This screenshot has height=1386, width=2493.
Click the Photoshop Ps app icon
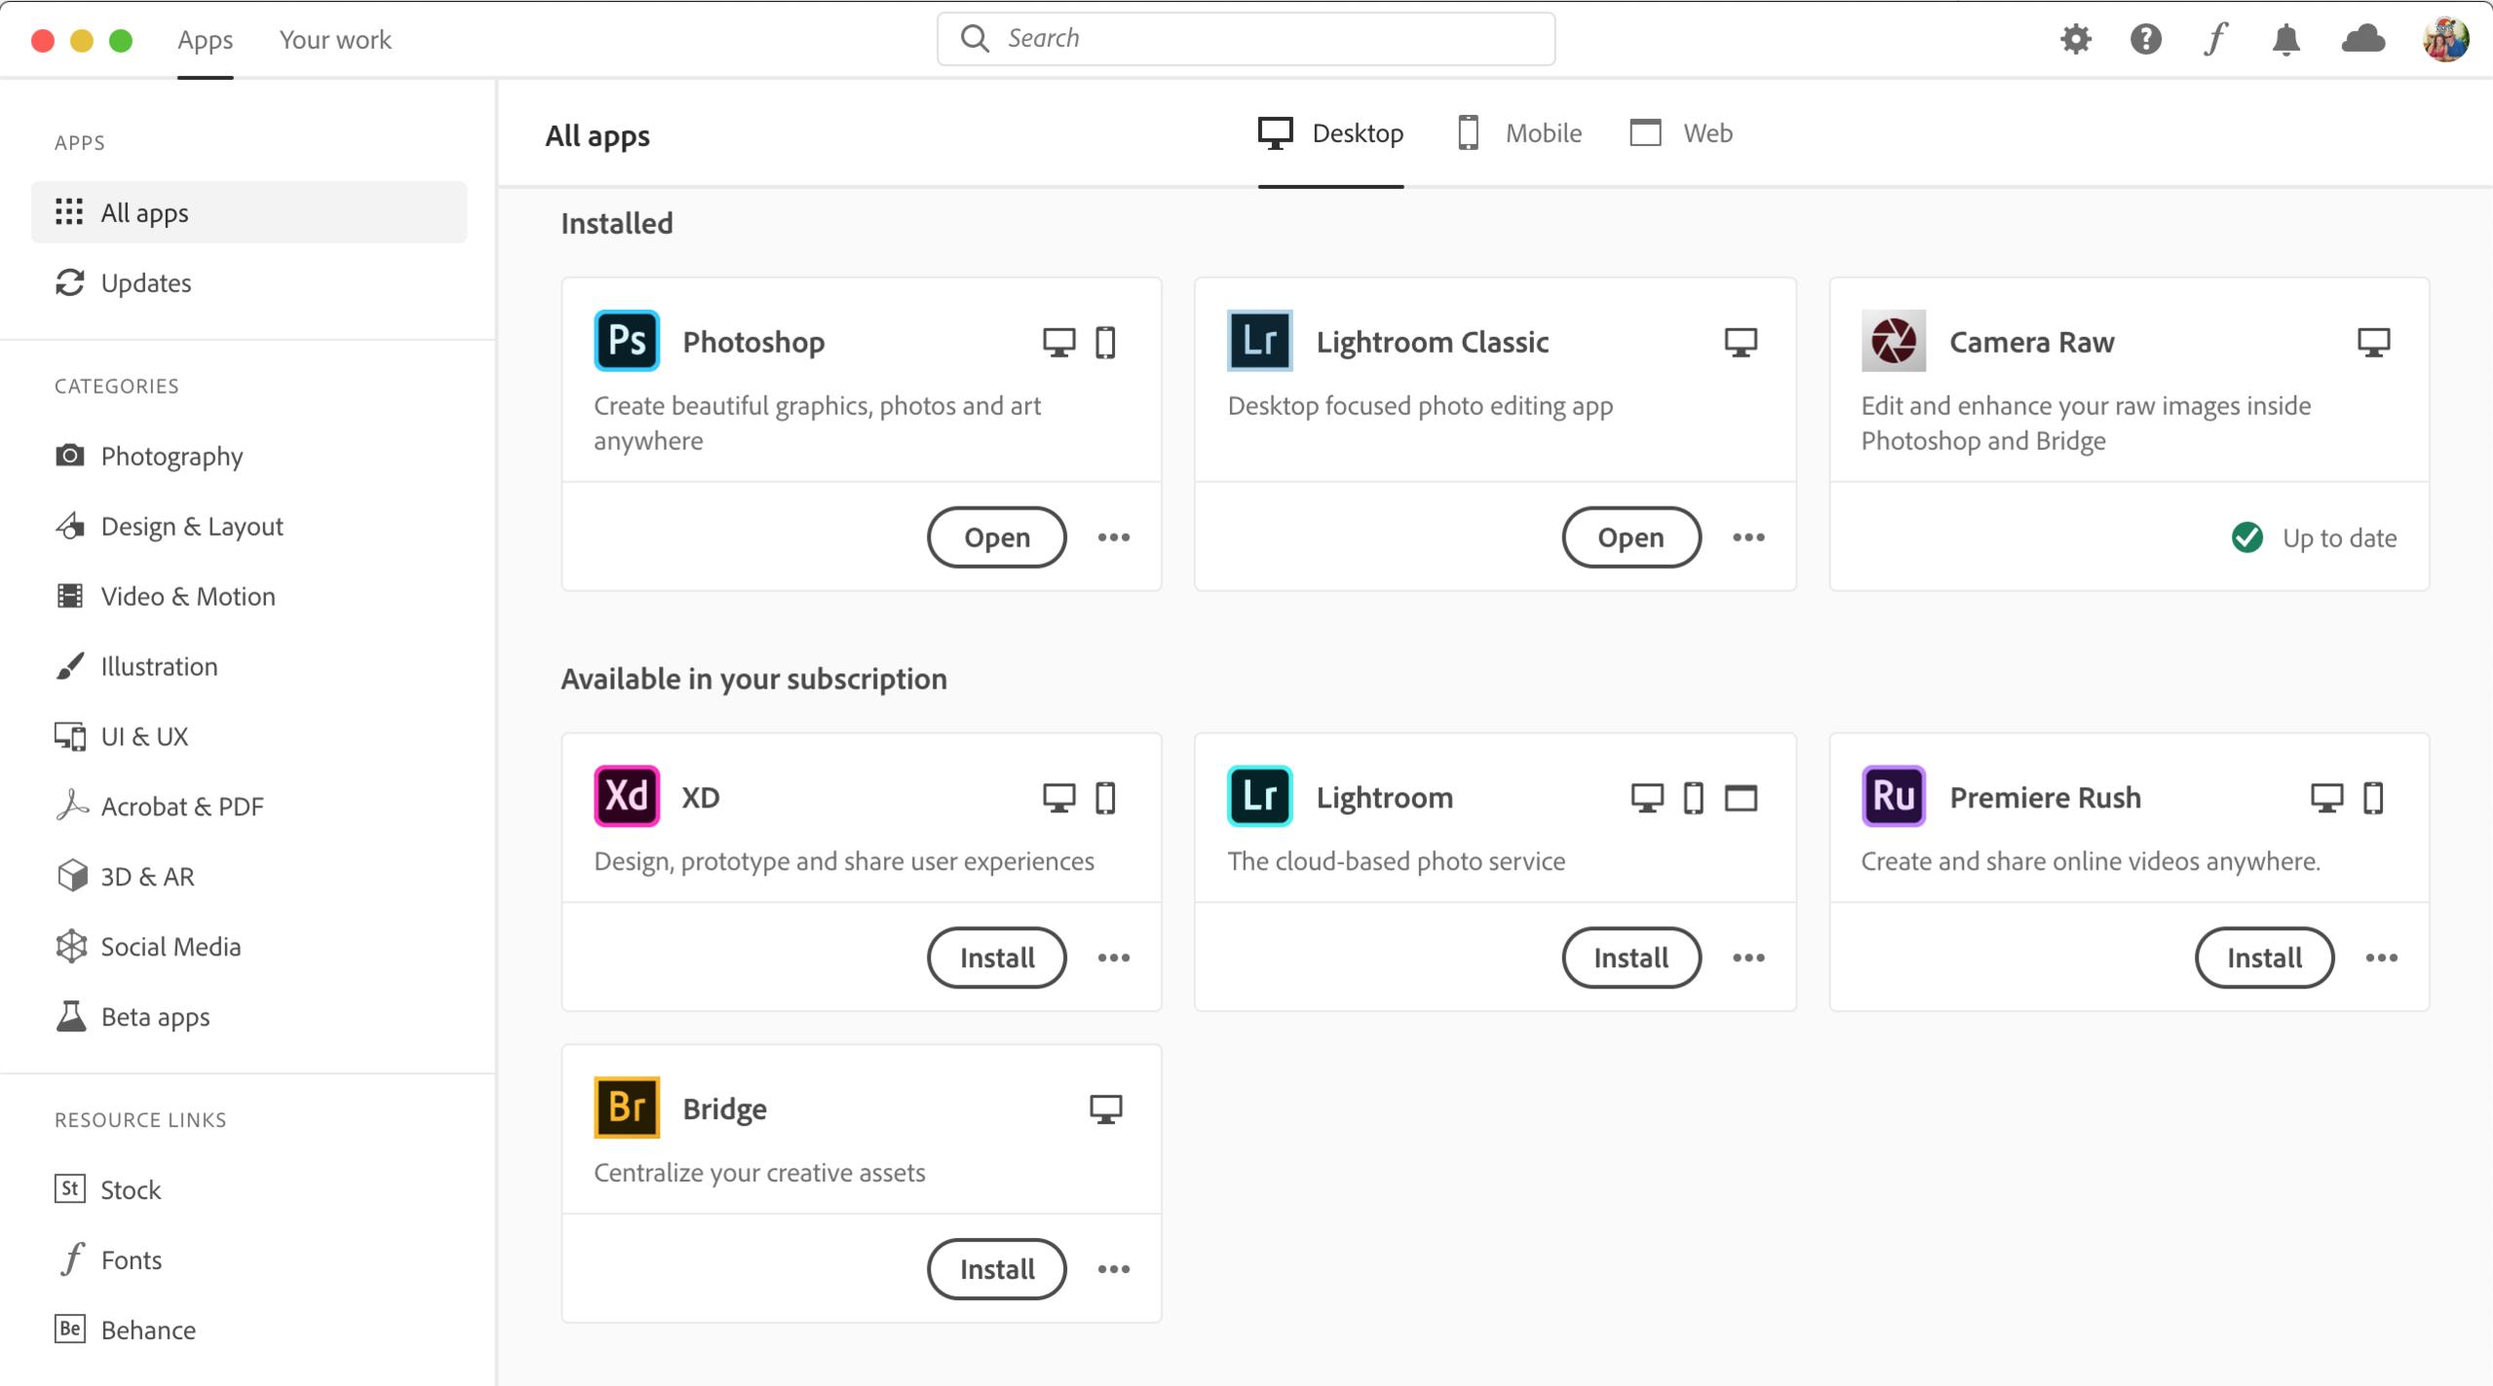click(627, 341)
